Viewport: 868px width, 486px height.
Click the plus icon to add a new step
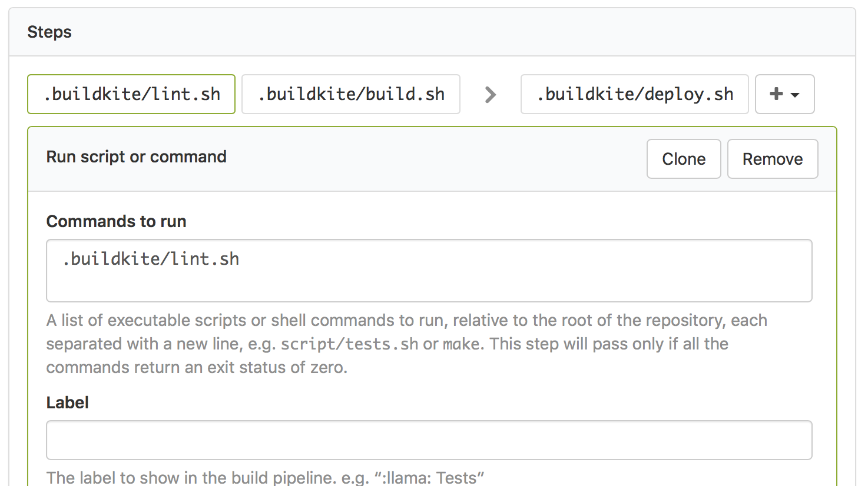click(777, 94)
